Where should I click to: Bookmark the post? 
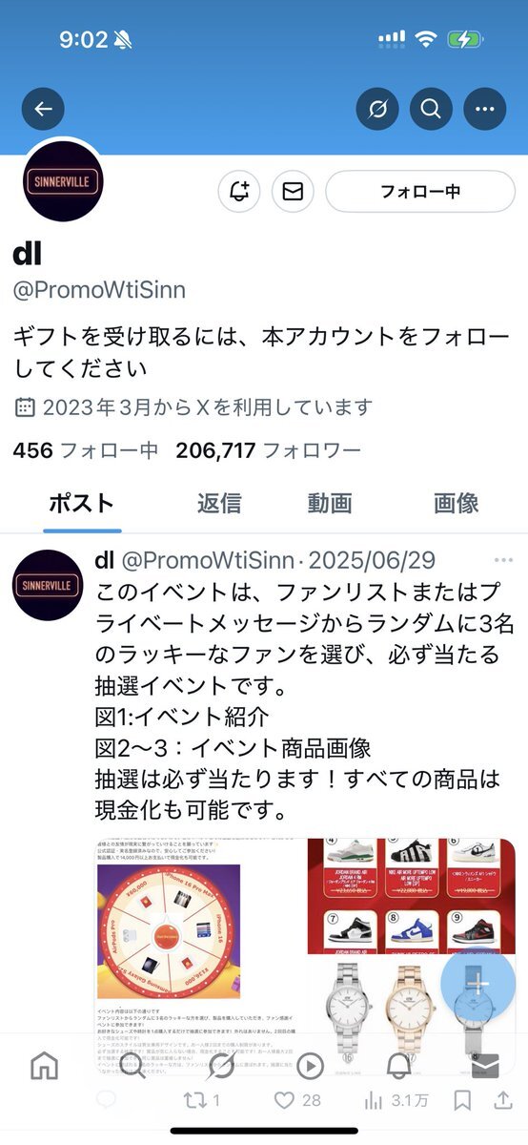coord(462,1100)
